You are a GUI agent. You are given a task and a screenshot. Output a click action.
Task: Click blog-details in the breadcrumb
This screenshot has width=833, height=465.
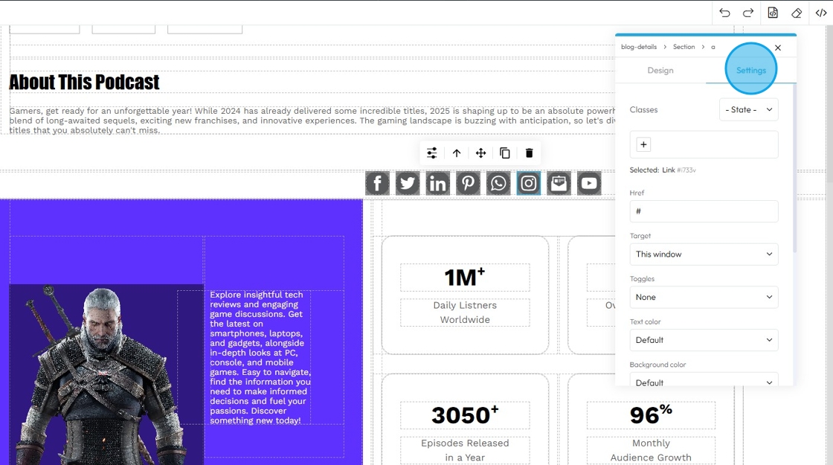(x=639, y=47)
